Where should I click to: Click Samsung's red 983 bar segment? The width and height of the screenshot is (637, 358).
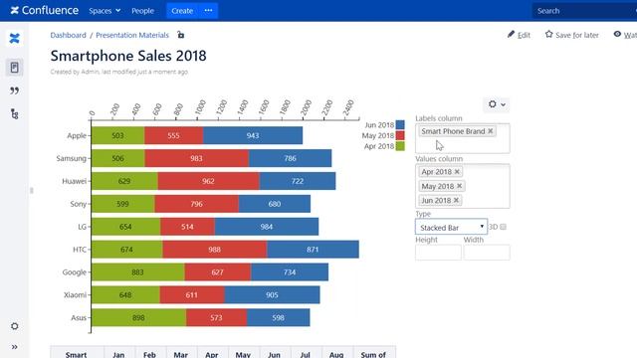point(197,158)
